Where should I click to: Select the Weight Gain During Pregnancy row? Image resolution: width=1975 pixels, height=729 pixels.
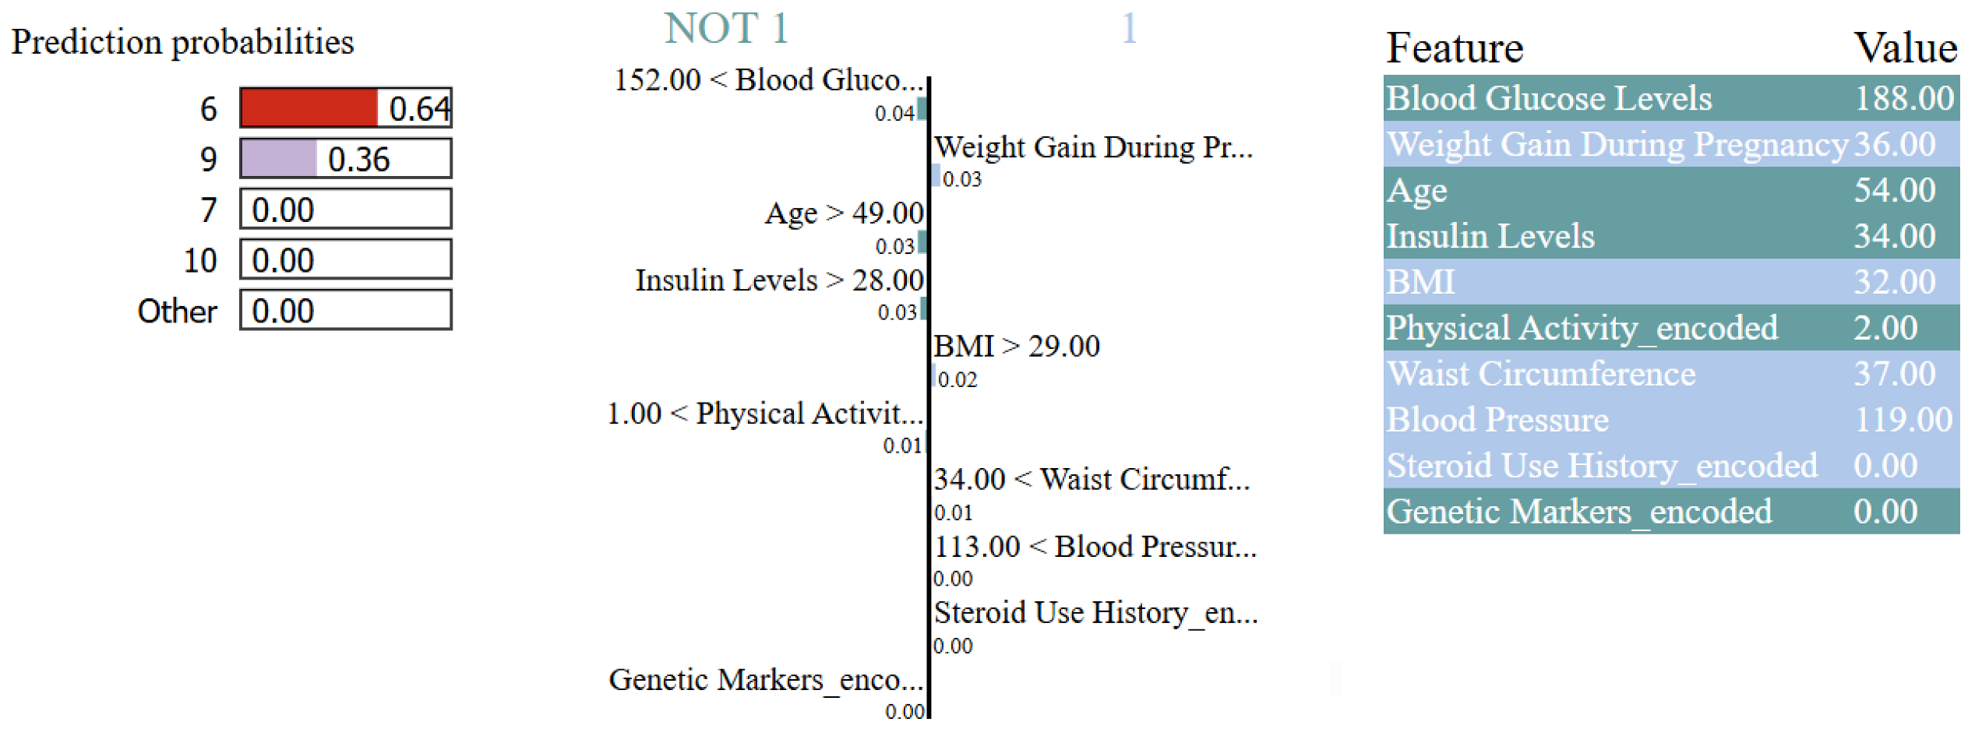(x=1670, y=144)
